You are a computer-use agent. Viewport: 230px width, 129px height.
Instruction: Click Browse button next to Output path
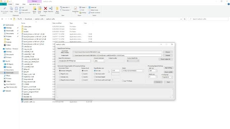168,56
